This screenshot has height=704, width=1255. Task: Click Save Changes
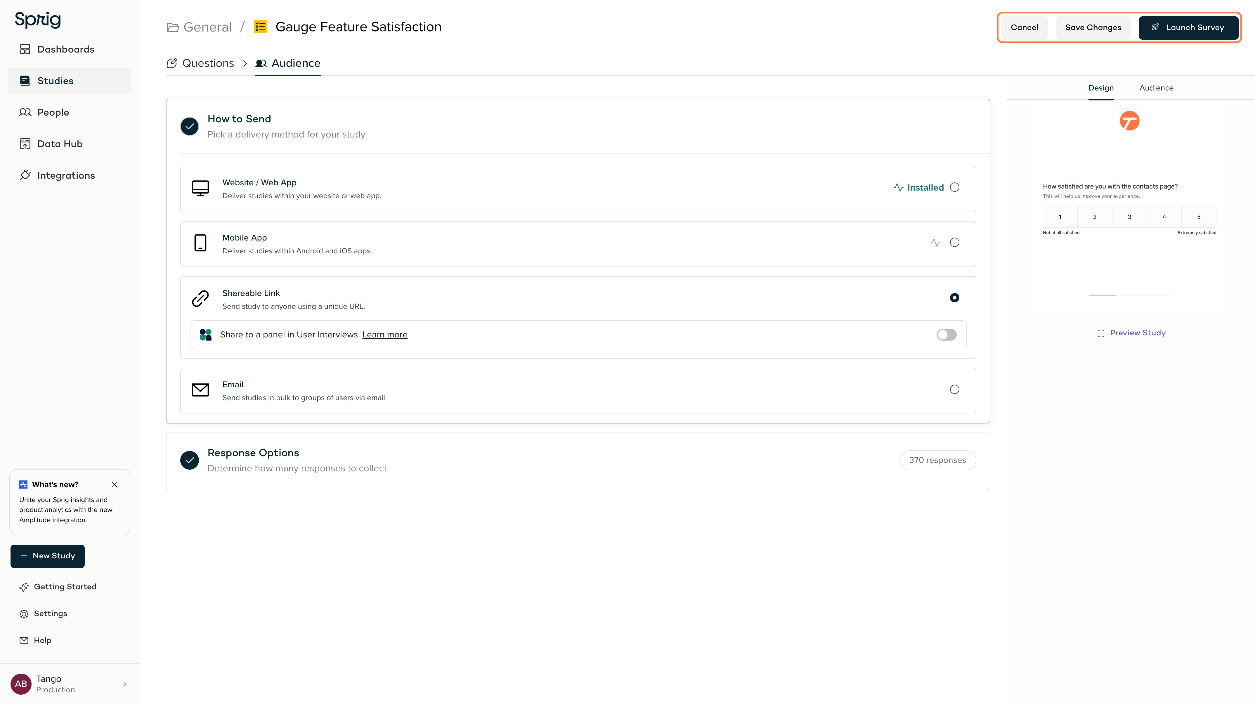1093,28
